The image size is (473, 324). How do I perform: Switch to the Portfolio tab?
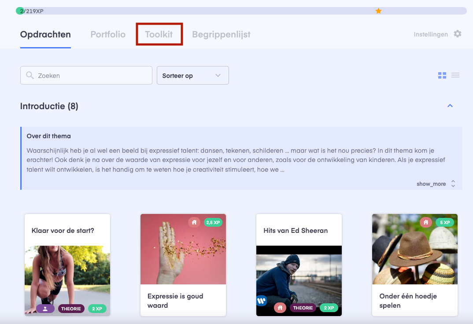click(108, 34)
